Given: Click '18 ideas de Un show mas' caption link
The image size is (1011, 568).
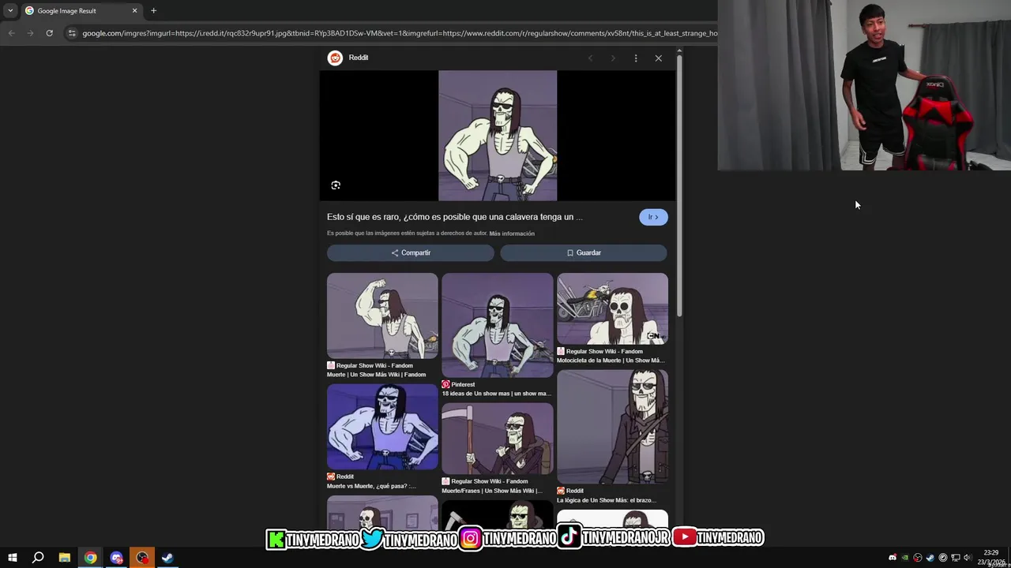Looking at the screenshot, I should pyautogui.click(x=496, y=394).
